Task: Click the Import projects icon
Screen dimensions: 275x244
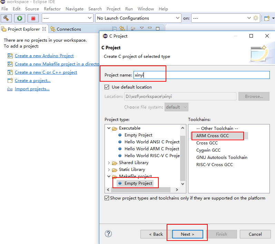Action: click(x=10, y=89)
